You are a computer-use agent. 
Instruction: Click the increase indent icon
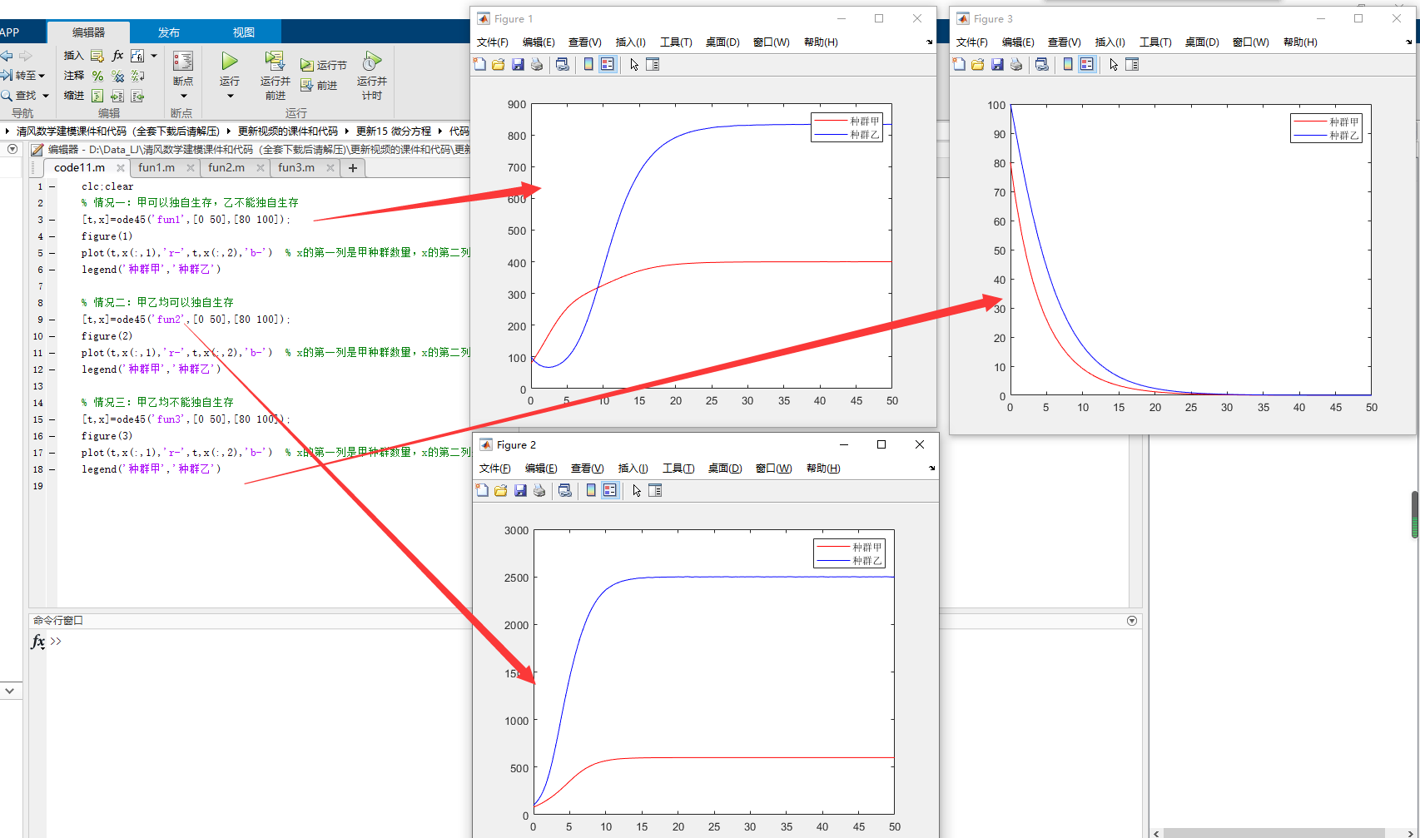(x=117, y=96)
